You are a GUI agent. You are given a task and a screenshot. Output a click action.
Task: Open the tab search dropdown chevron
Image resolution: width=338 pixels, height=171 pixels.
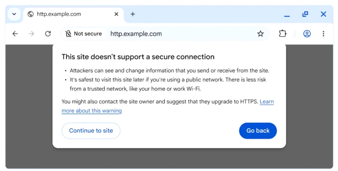tap(14, 14)
